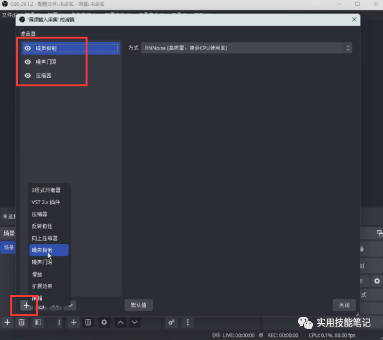The width and height of the screenshot is (383, 340).
Task: Click the remove scene trash icon
Action: click(21, 322)
